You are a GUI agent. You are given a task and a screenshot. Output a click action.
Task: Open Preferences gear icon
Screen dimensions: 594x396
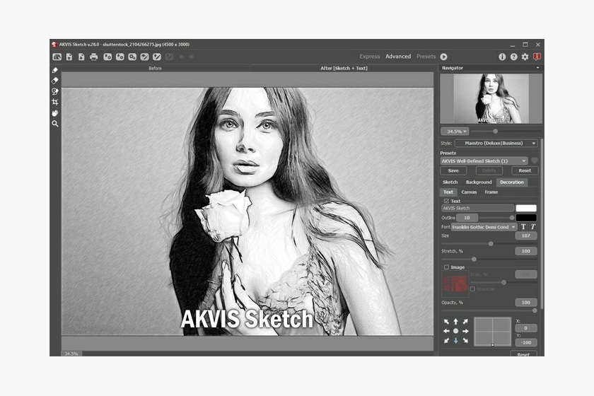coord(525,57)
